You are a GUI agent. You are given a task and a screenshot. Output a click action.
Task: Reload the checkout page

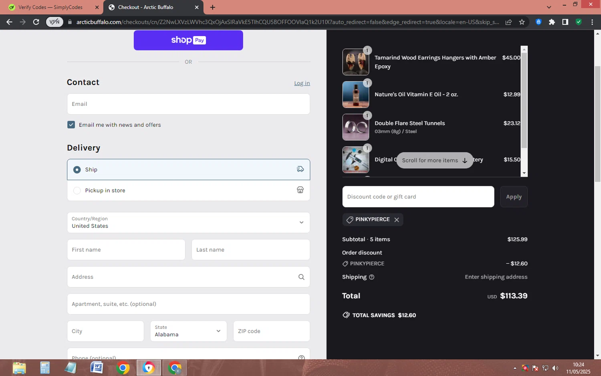[x=36, y=22]
